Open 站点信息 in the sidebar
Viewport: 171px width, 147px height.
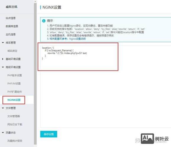(11, 18)
